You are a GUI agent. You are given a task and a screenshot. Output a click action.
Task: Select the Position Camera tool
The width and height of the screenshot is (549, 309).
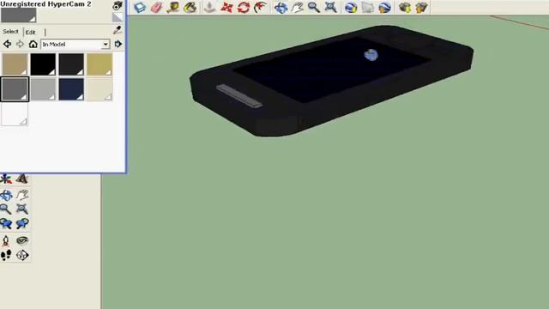[6, 240]
